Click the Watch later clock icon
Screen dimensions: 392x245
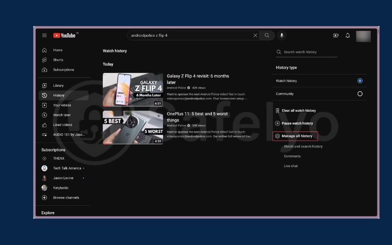44,115
